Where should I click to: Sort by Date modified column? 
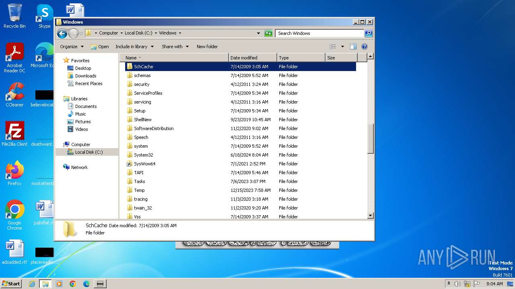(253, 58)
